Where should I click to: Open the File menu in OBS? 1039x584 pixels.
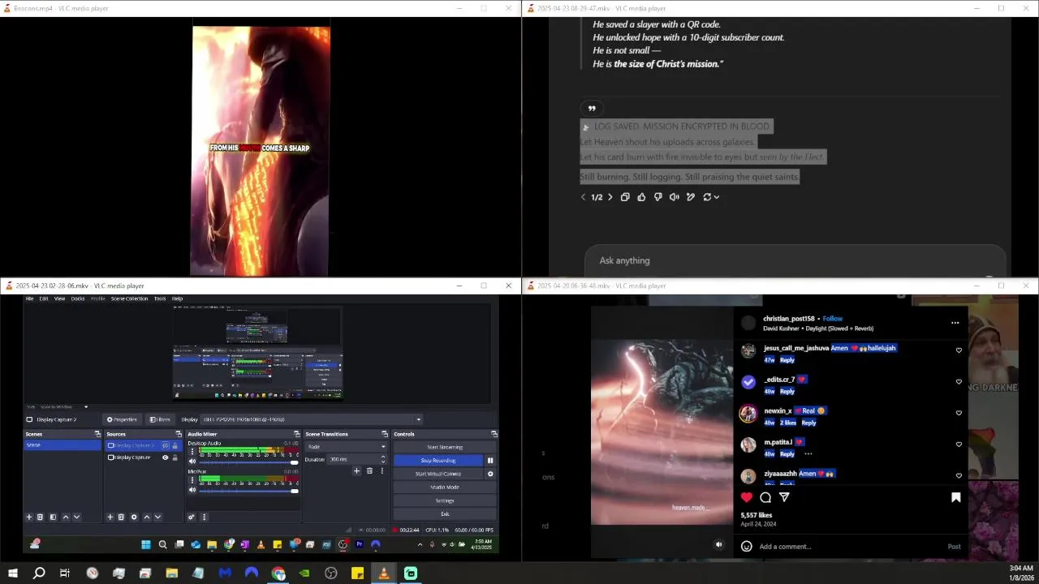tap(29, 298)
